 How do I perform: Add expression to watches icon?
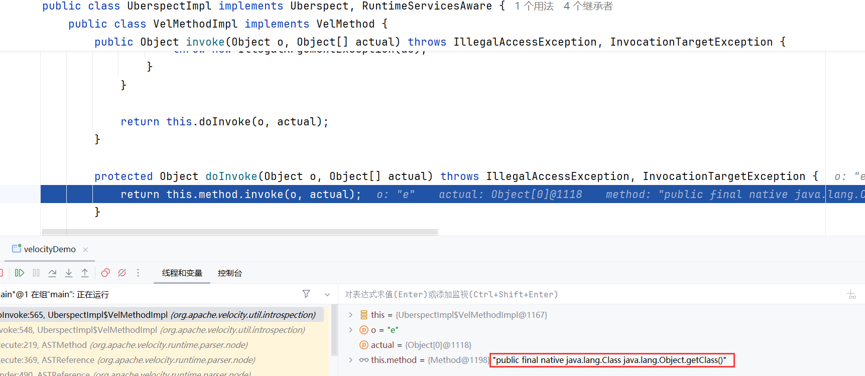tap(851, 295)
